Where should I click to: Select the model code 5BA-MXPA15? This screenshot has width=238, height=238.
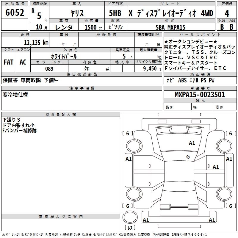pyautogui.click(x=170, y=27)
